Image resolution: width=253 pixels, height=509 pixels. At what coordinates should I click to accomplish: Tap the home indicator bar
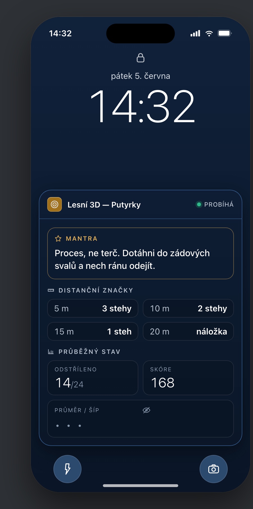click(141, 486)
